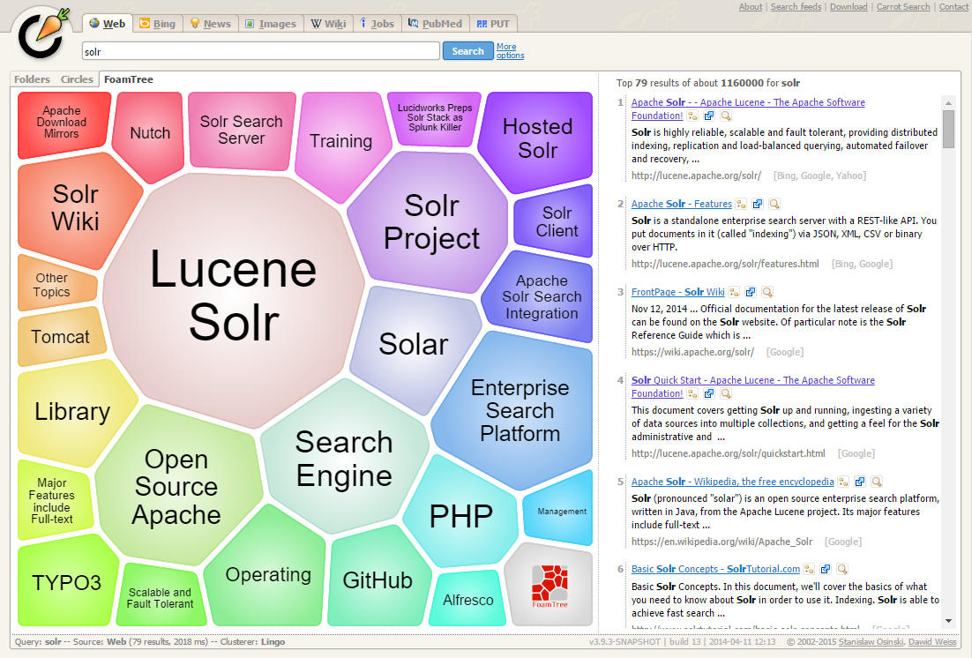Expand More options next to Search
Viewport: 972px width, 658px height.
[x=509, y=51]
